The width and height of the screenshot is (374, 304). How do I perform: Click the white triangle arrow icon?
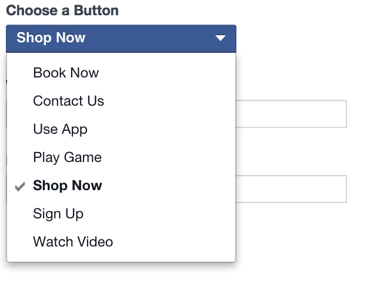click(x=220, y=38)
